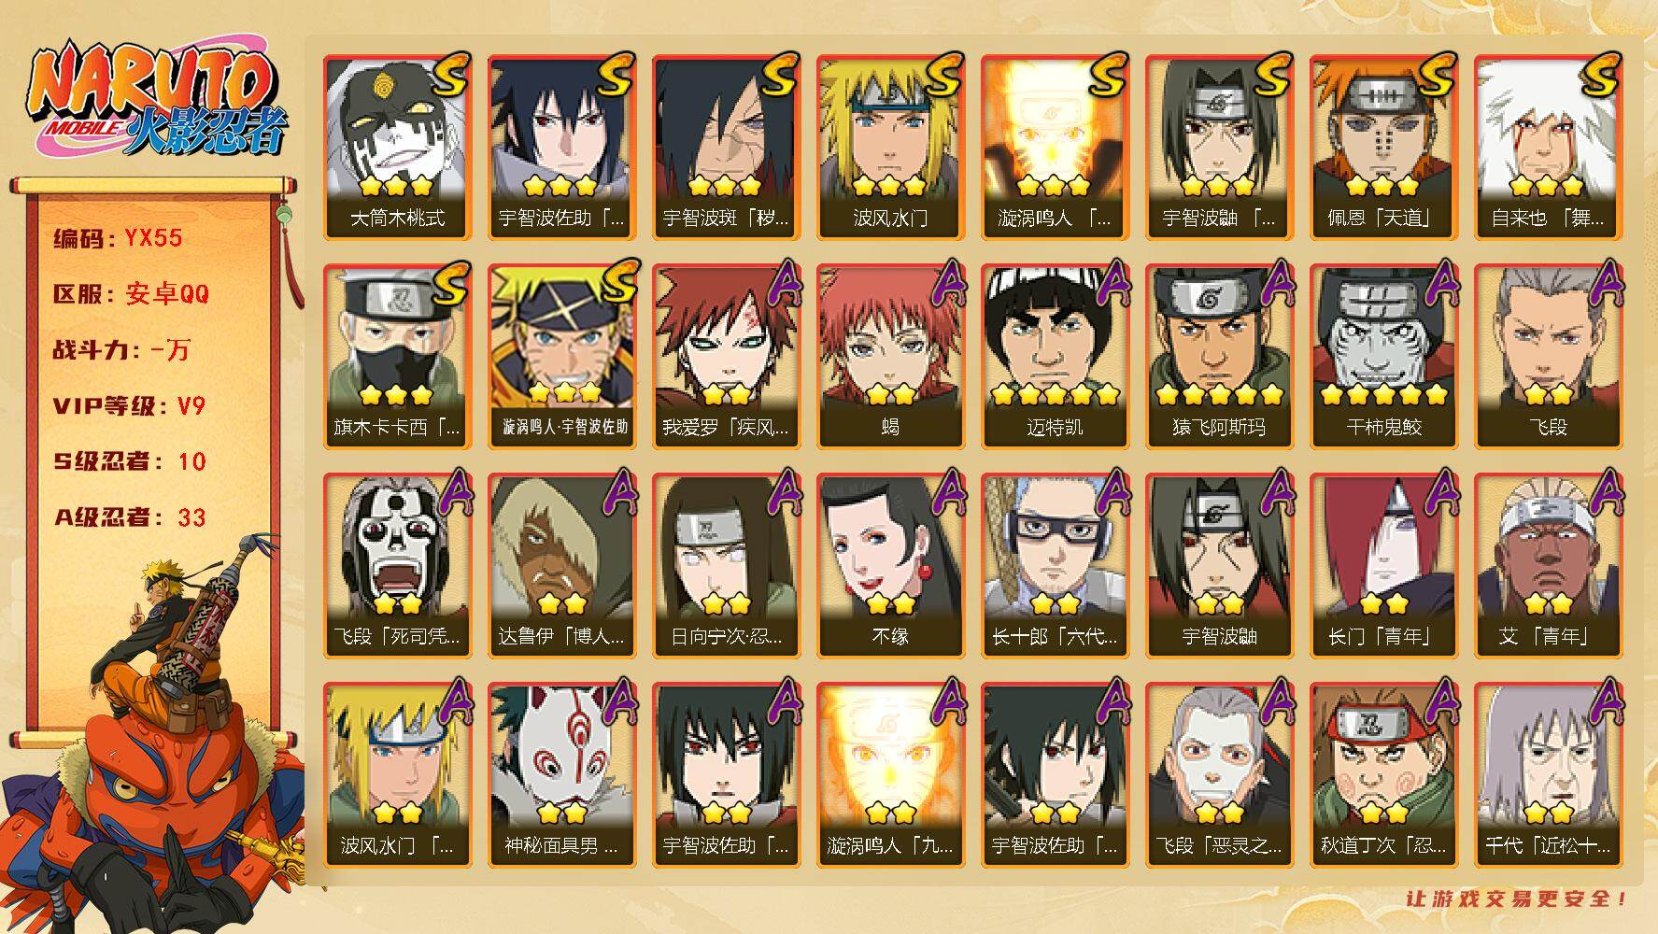Select the 干柿鬼鲛 ninja card
The height and width of the screenshot is (934, 1658).
click(1383, 357)
